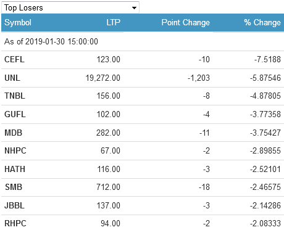Viewport: 284px width, 230px height.
Task: Click the GUFL symbol
Action: 15,115
